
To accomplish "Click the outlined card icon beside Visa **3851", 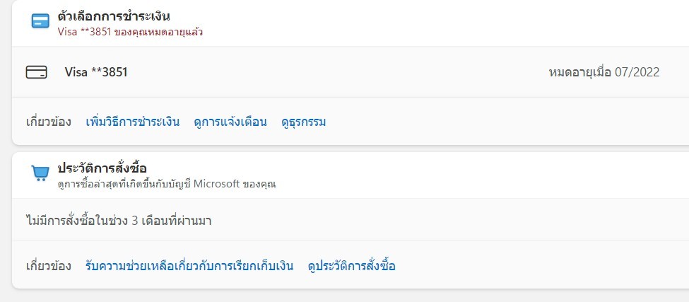I will (x=36, y=72).
